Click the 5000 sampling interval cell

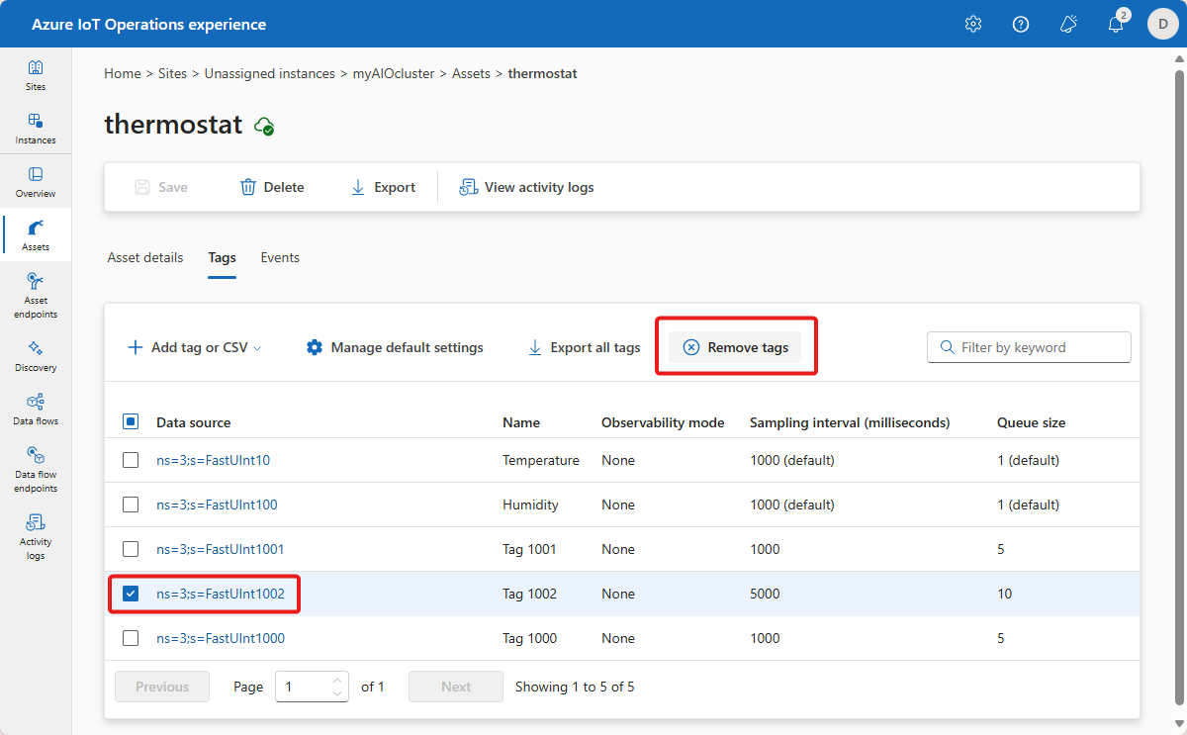click(765, 594)
